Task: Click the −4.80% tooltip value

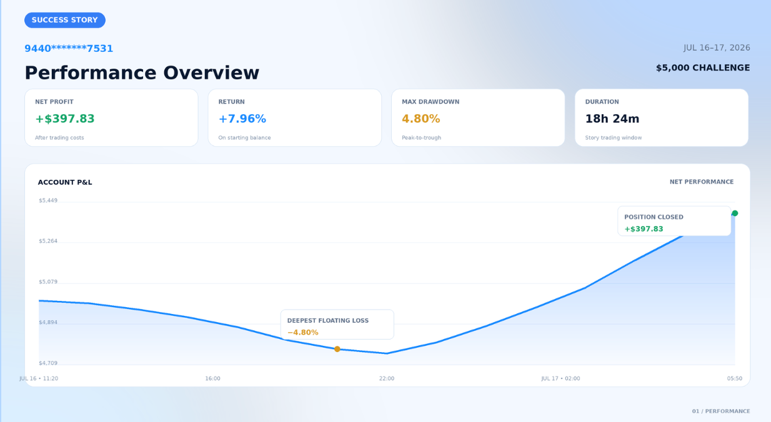Action: tap(303, 333)
